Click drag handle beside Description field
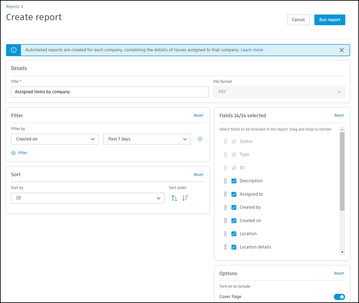The width and height of the screenshot is (359, 303). (225, 181)
